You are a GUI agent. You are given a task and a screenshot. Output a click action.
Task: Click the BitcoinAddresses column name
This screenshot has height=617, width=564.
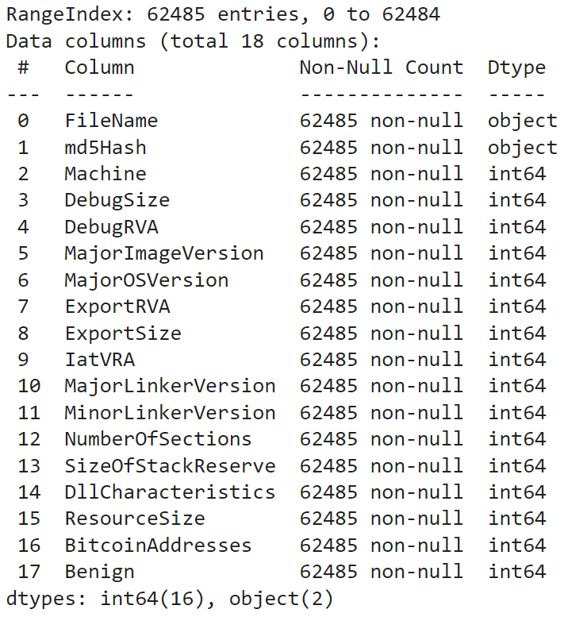click(158, 546)
